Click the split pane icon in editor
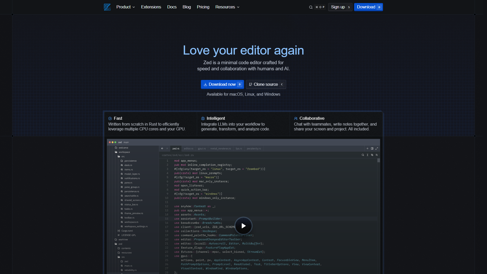 pyautogui.click(x=372, y=148)
